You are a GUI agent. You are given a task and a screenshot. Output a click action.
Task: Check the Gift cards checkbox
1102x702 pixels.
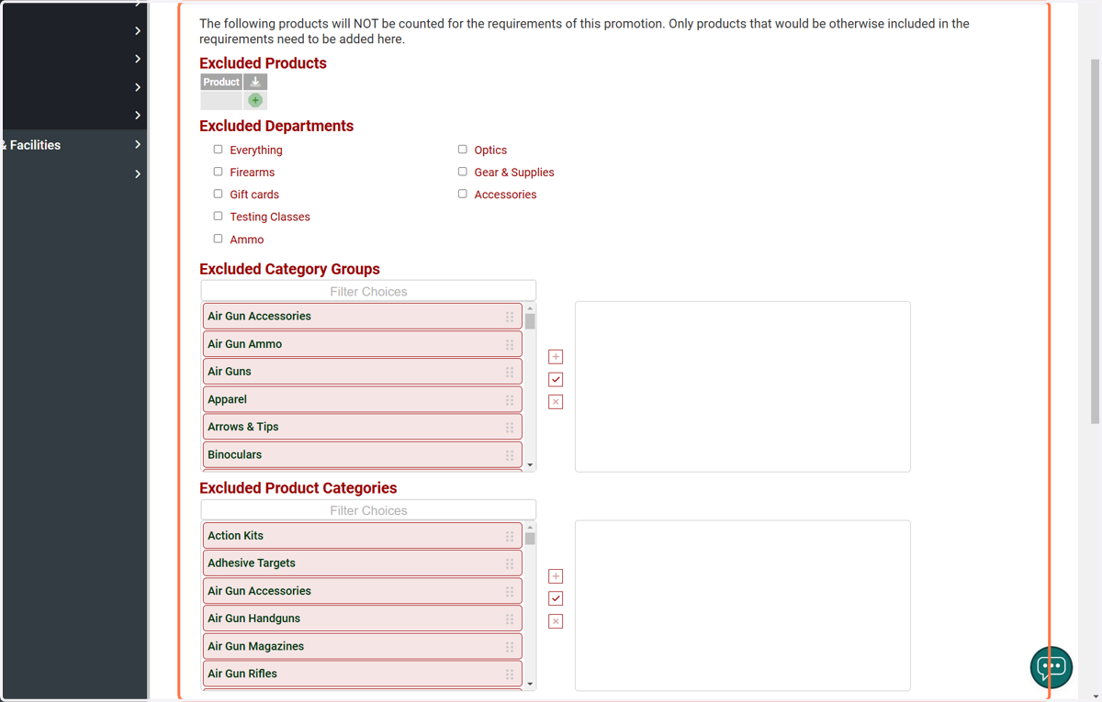coord(218,194)
